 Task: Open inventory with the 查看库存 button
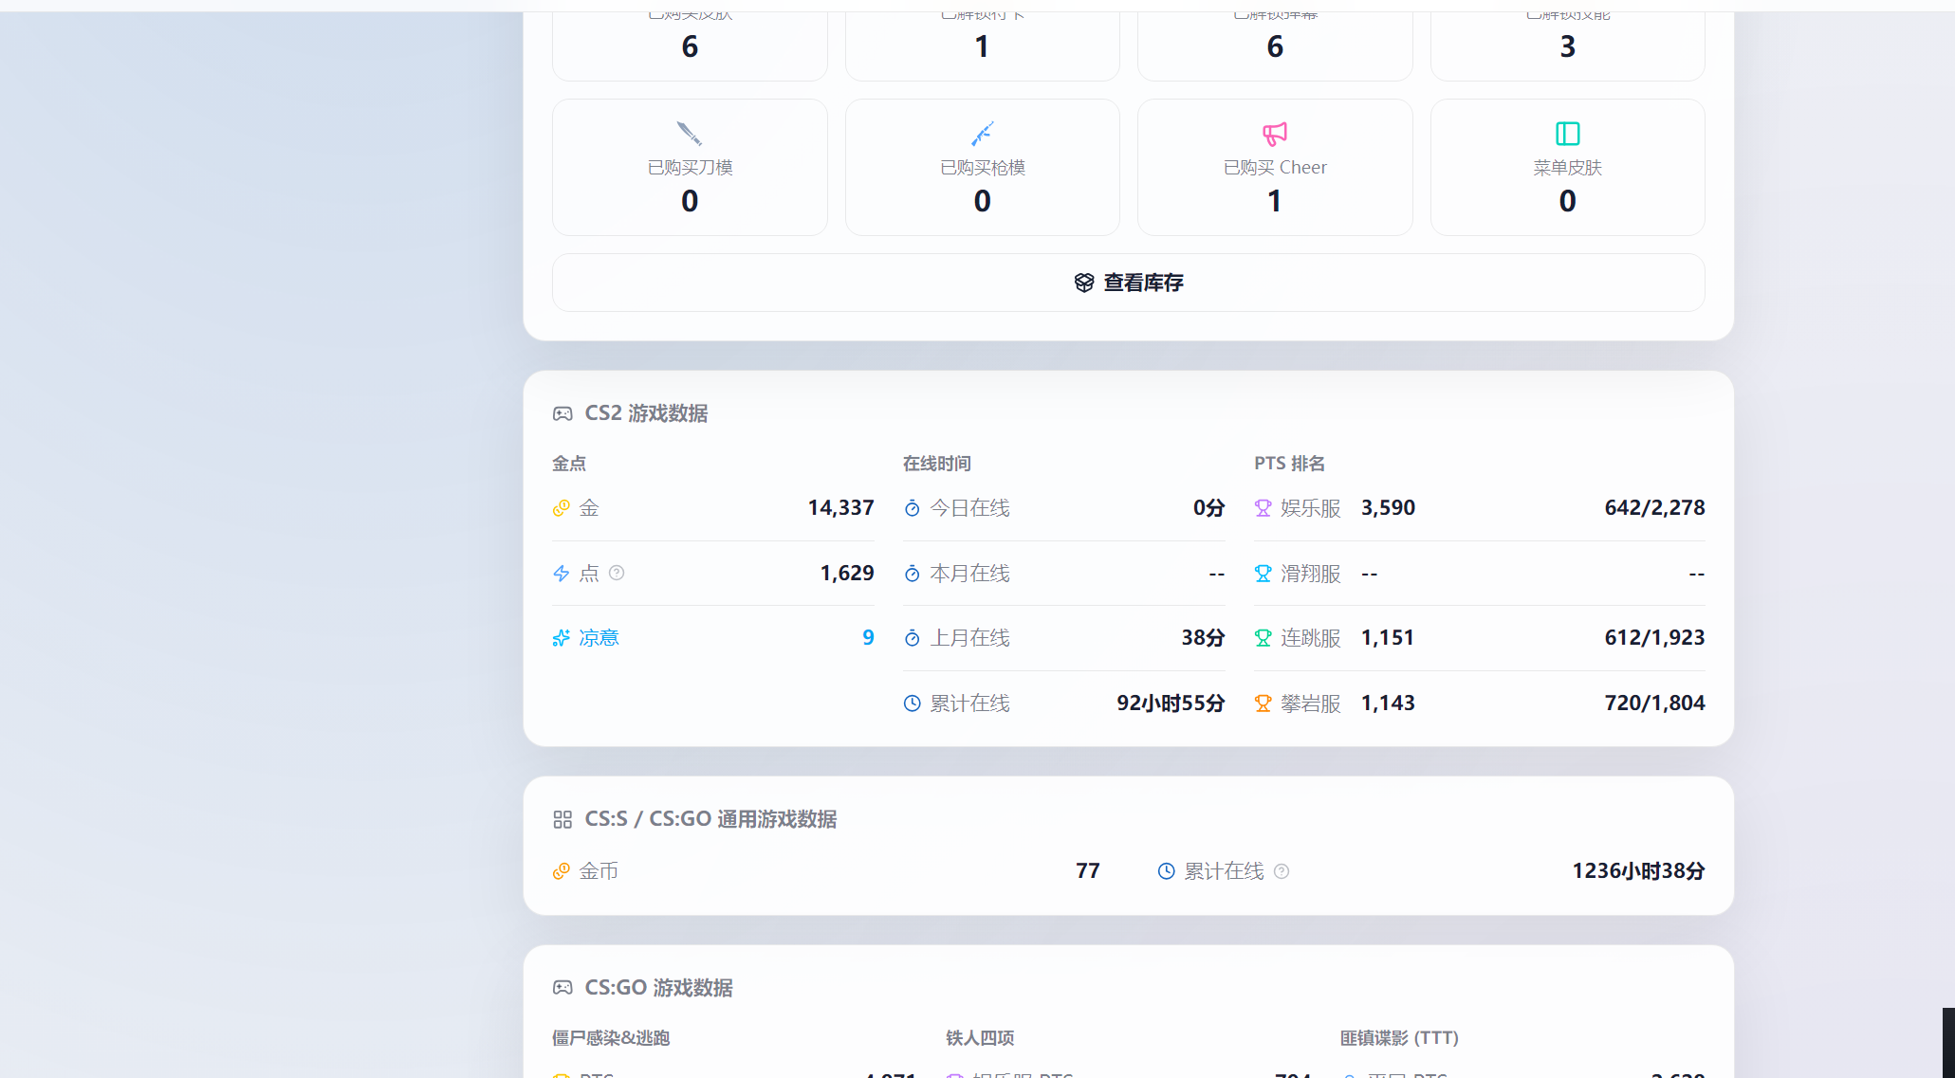(1128, 283)
